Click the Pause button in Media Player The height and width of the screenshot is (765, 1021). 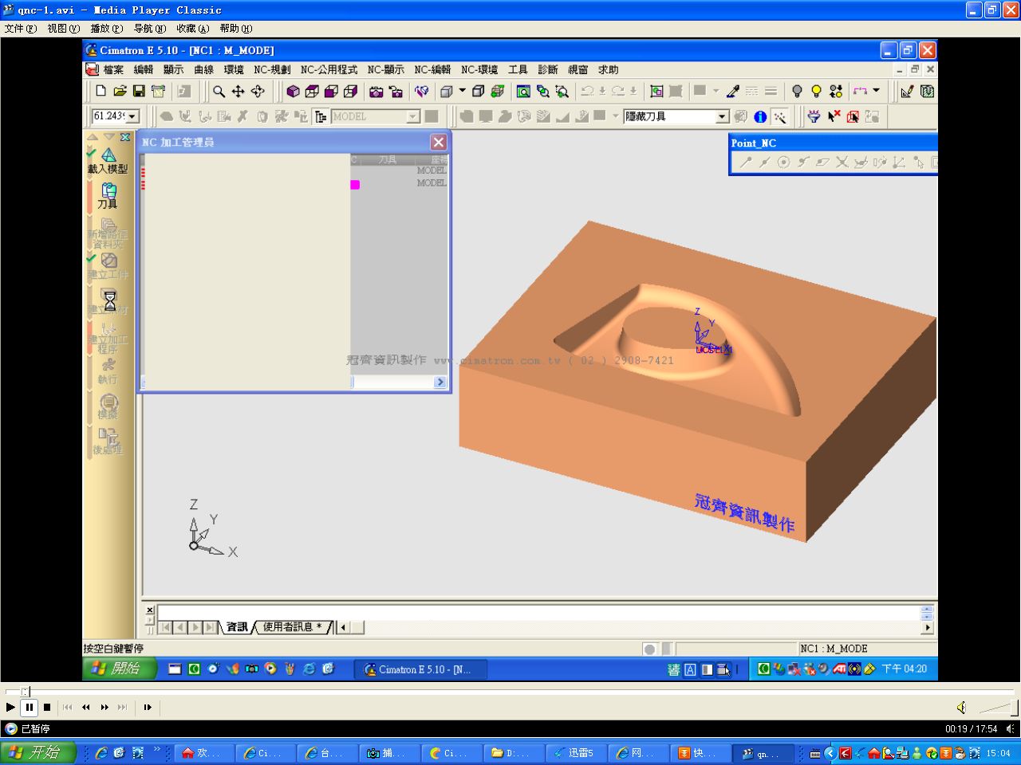pyautogui.click(x=29, y=708)
